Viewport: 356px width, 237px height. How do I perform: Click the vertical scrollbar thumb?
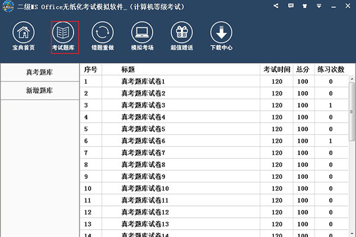[x=352, y=112]
